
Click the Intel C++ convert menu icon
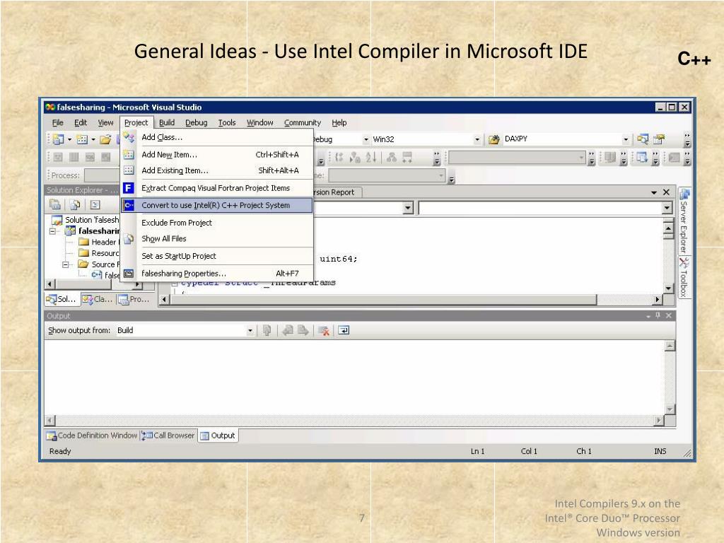point(129,205)
